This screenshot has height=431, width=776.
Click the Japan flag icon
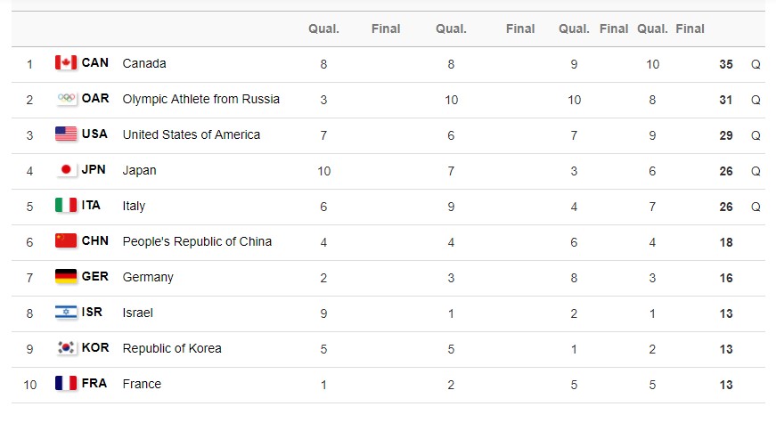(66, 170)
